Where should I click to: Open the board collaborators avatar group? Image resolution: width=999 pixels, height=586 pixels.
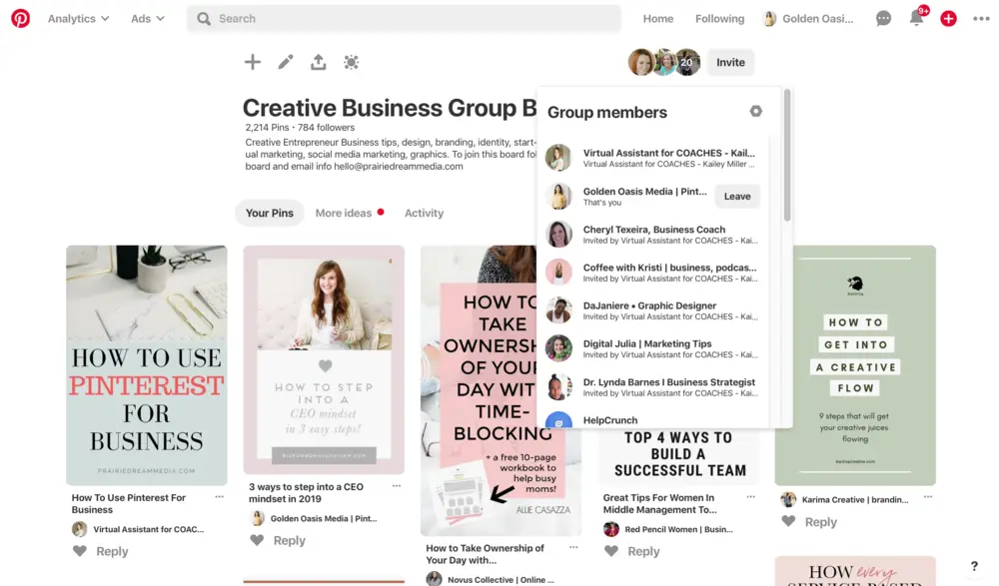664,62
